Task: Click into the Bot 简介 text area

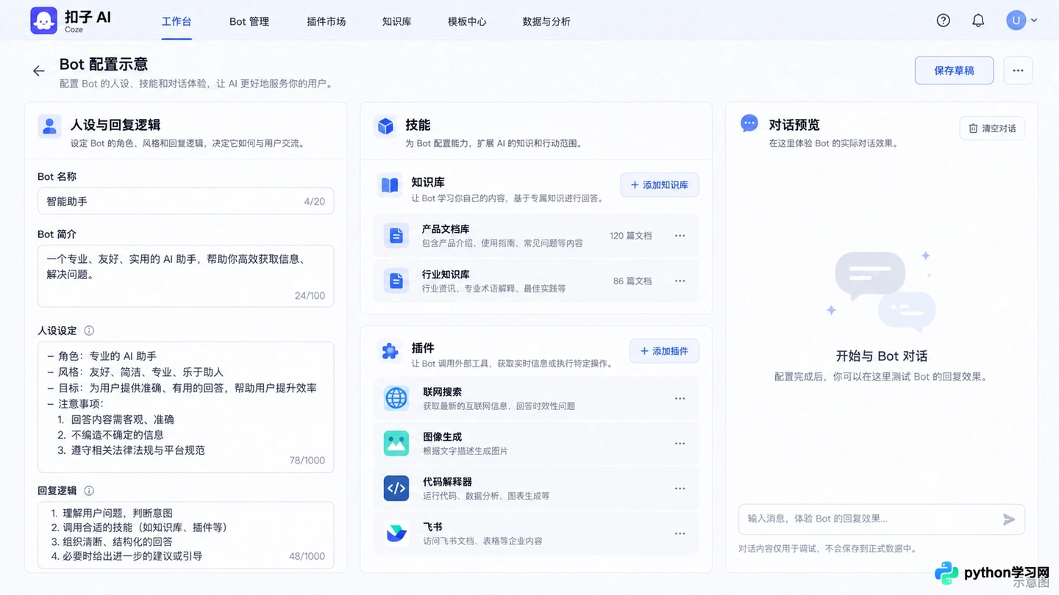Action: (186, 276)
